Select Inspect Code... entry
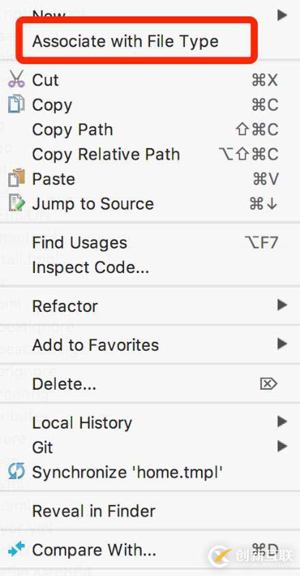This screenshot has width=300, height=576. 91,268
